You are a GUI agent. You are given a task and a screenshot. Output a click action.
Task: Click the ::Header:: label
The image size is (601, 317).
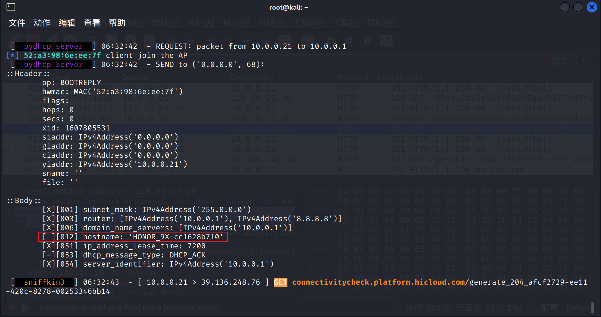[x=28, y=73]
